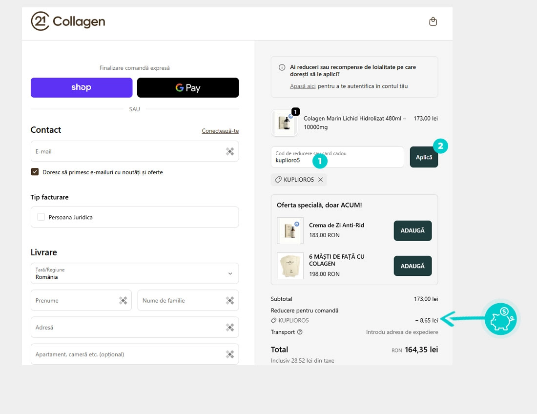Pay with the Google Pay button
This screenshot has width=537, height=414.
click(x=188, y=88)
